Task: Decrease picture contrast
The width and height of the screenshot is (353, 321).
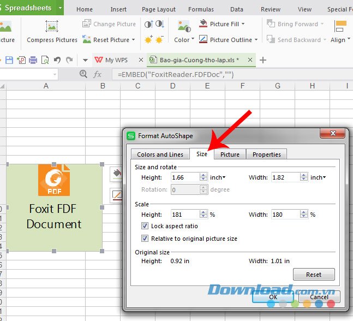Action: pyautogui.click(x=160, y=24)
